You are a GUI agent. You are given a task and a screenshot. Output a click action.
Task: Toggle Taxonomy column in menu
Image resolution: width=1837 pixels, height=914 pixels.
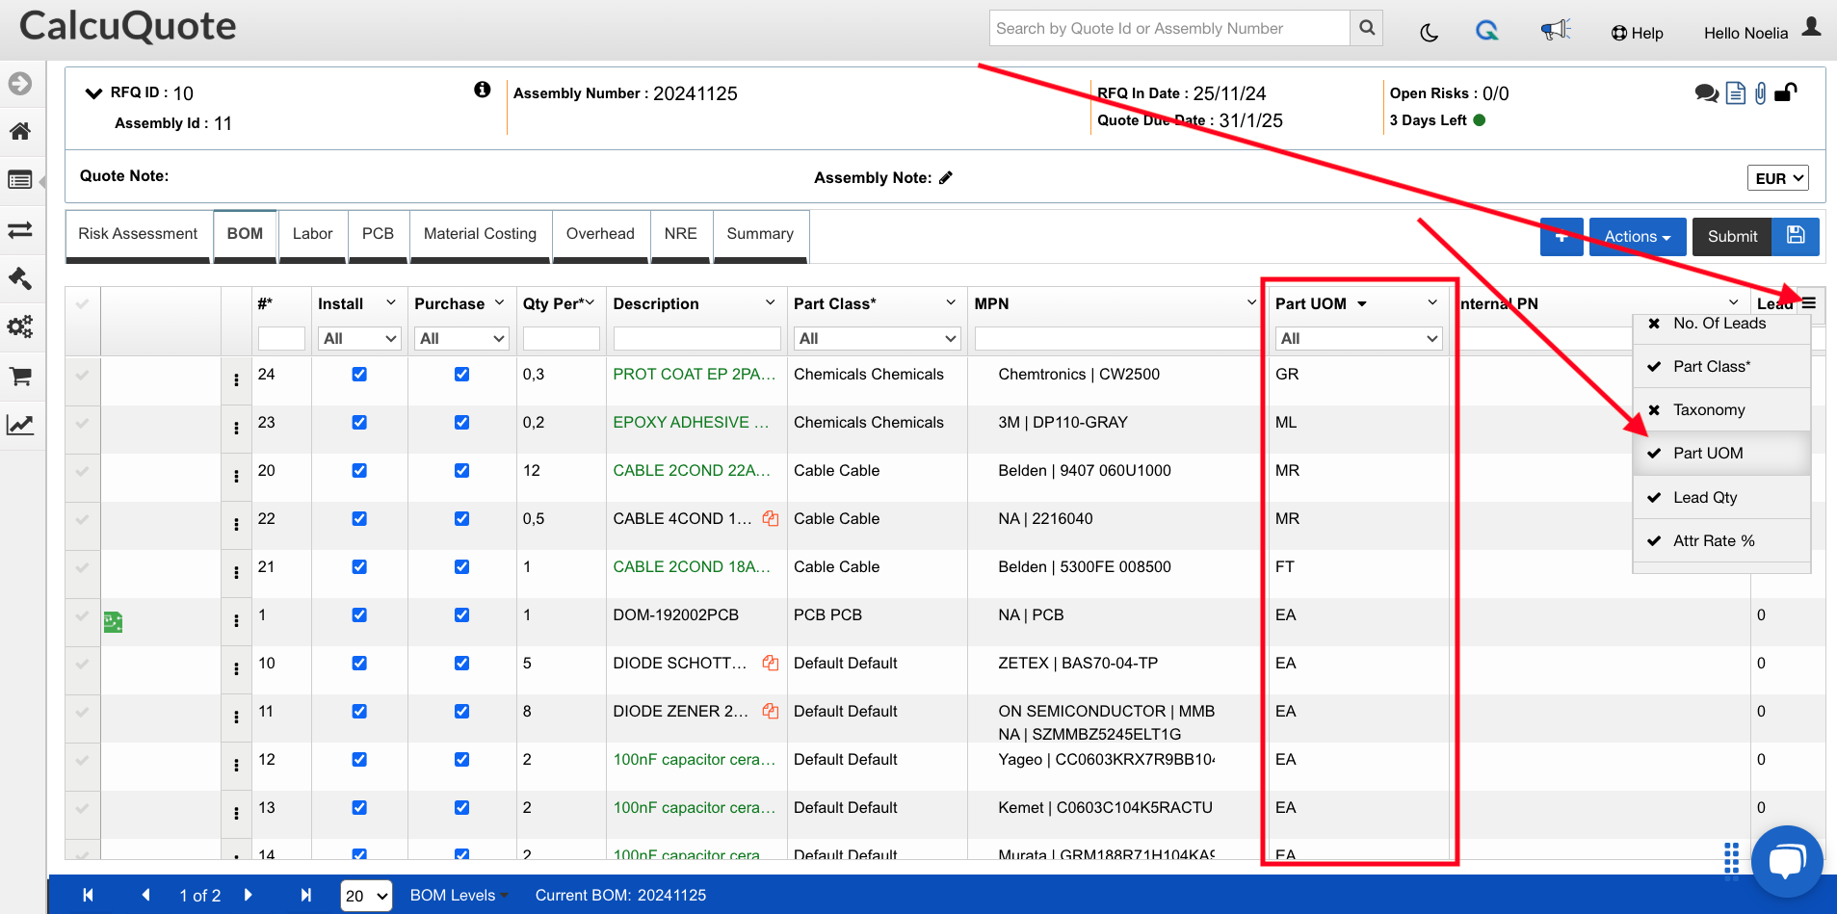1721,409
